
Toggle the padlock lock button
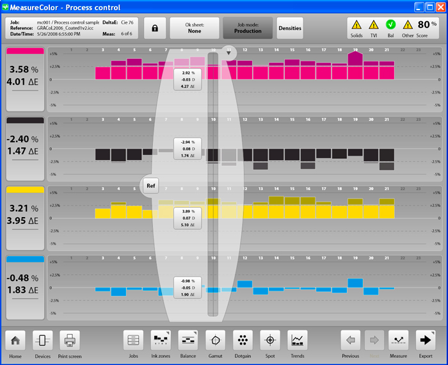pyautogui.click(x=154, y=28)
